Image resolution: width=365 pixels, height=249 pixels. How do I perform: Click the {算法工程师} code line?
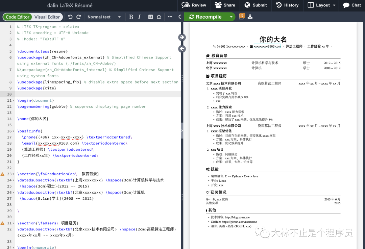(x=58, y=149)
